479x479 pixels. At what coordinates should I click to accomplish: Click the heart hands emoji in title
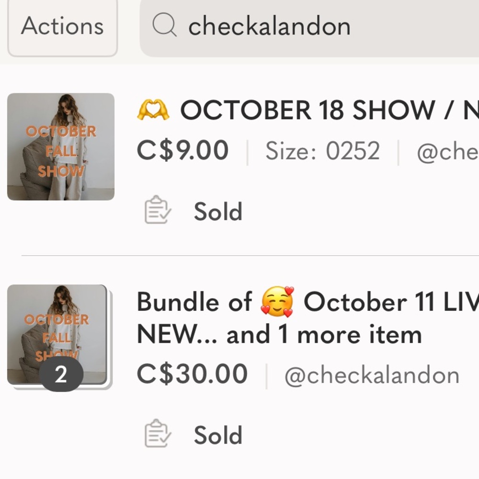coord(153,110)
